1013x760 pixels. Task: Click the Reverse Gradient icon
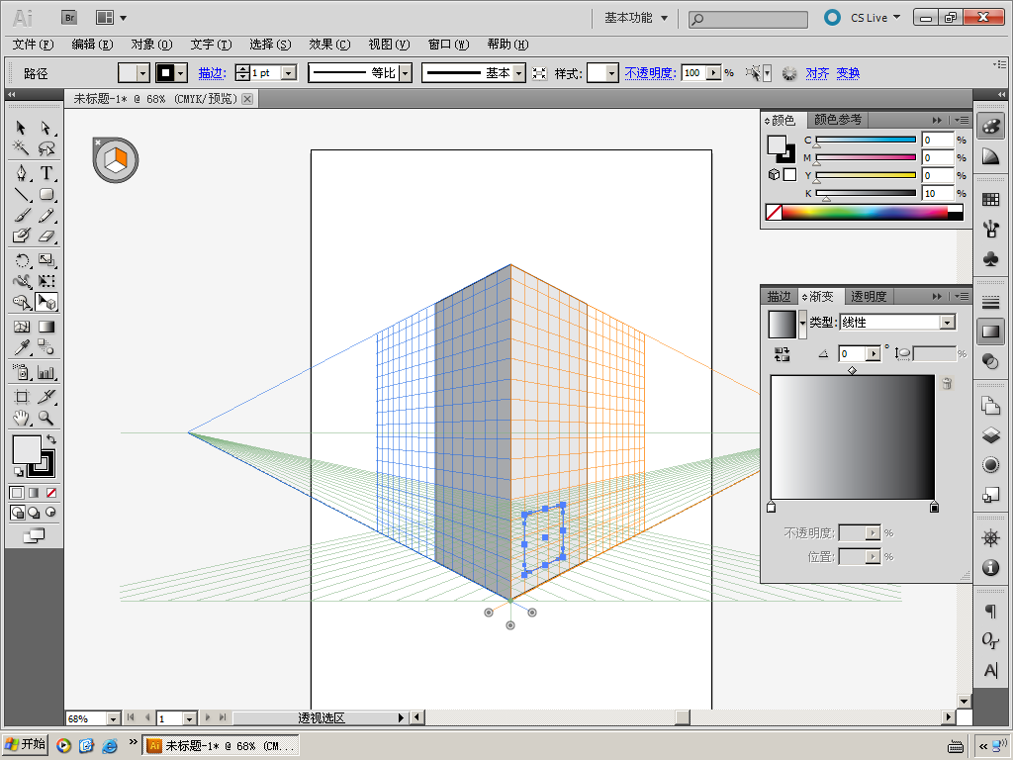[782, 353]
